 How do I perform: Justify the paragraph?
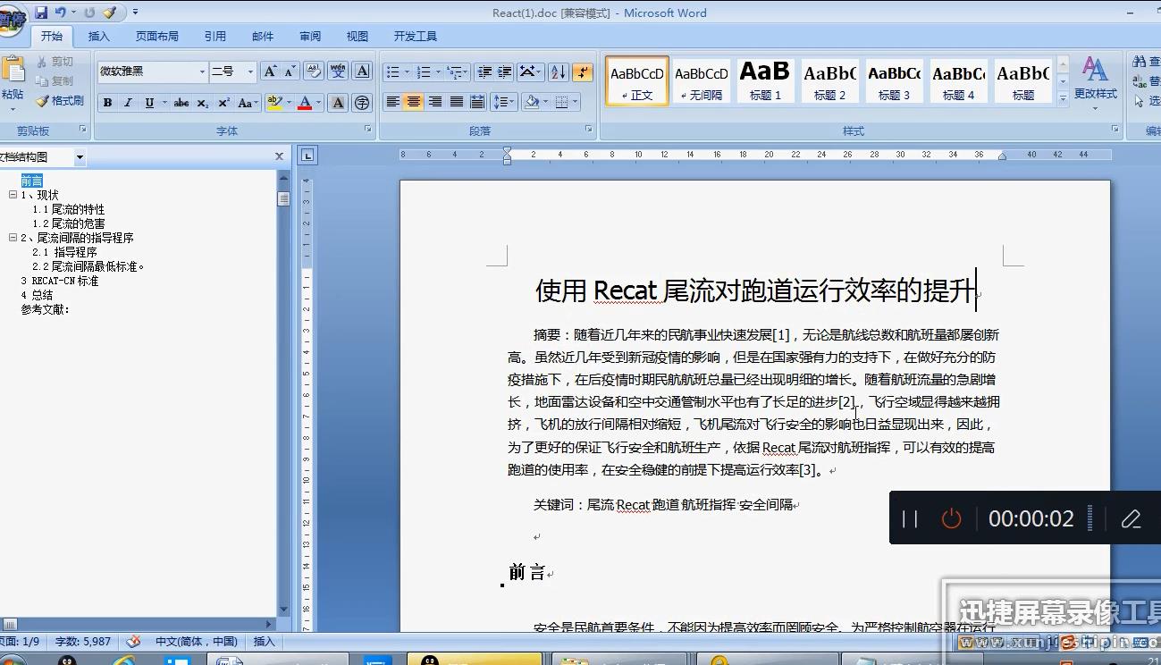tap(456, 102)
